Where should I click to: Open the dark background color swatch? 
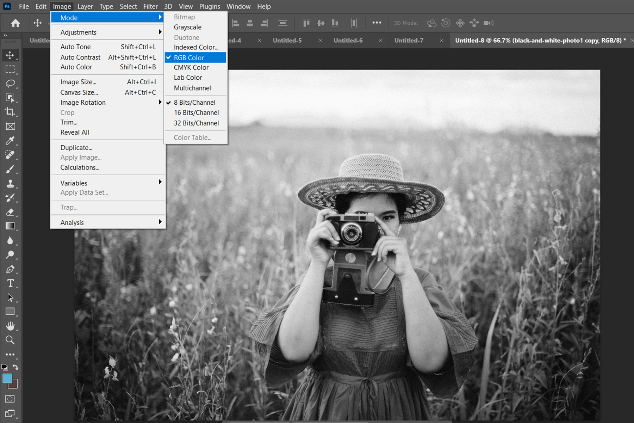pyautogui.click(x=14, y=385)
